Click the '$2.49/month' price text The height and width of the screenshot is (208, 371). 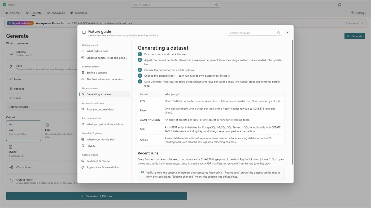[x=352, y=23]
